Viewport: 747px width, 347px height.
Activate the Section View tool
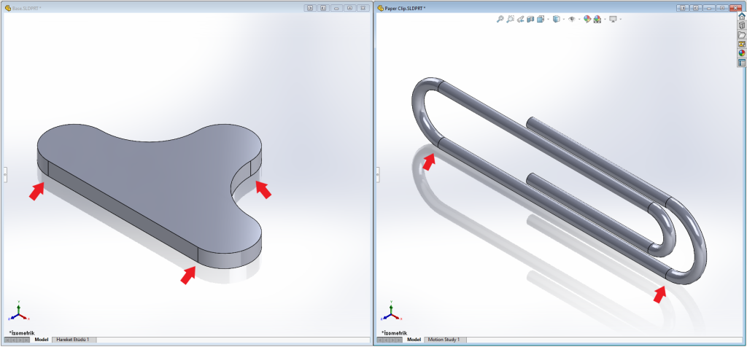(x=531, y=19)
